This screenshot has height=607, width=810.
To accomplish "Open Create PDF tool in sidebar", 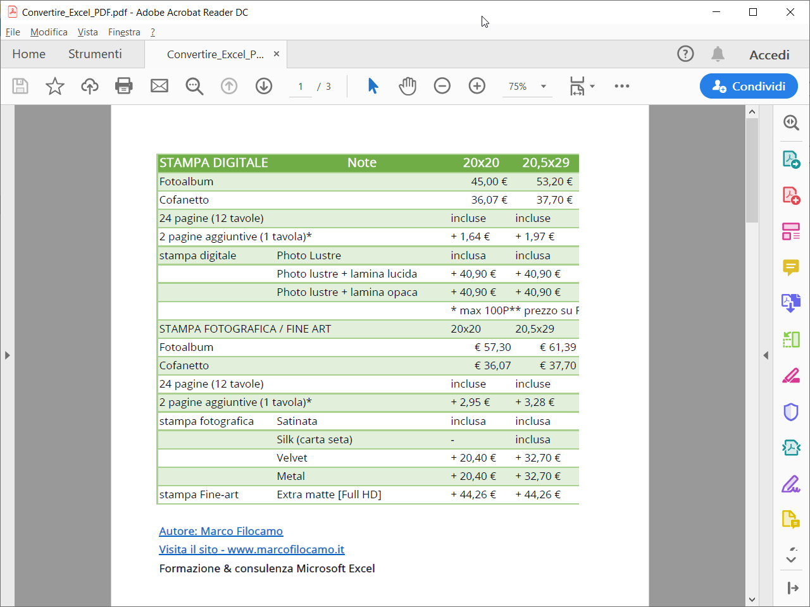I will click(791, 195).
